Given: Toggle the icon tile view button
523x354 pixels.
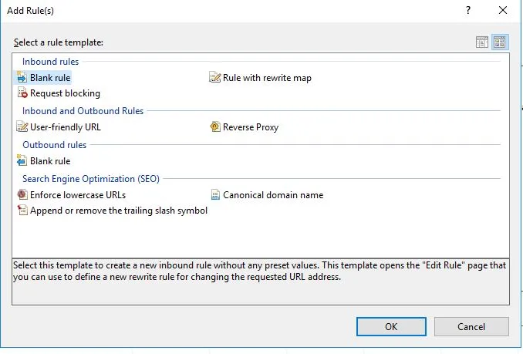Looking at the screenshot, I should (500, 42).
